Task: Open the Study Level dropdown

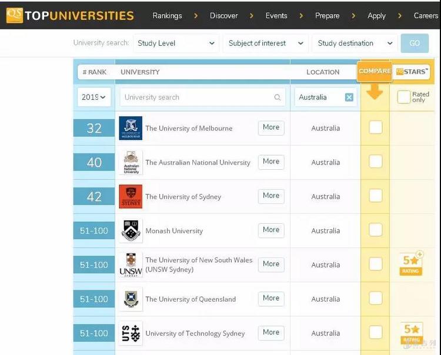Action: (176, 43)
